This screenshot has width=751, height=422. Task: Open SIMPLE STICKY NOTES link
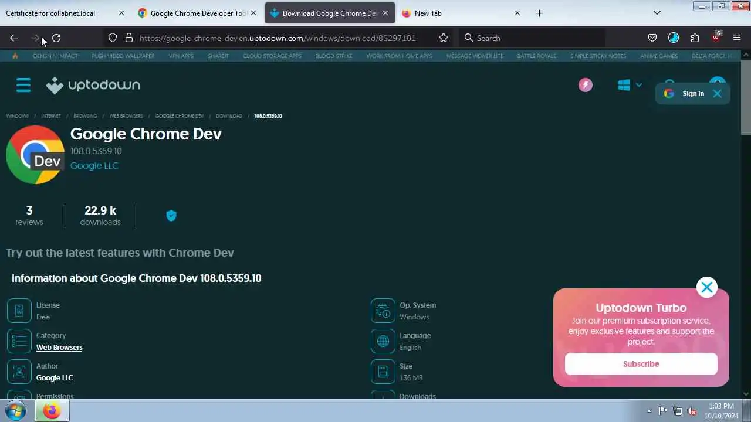click(x=598, y=56)
